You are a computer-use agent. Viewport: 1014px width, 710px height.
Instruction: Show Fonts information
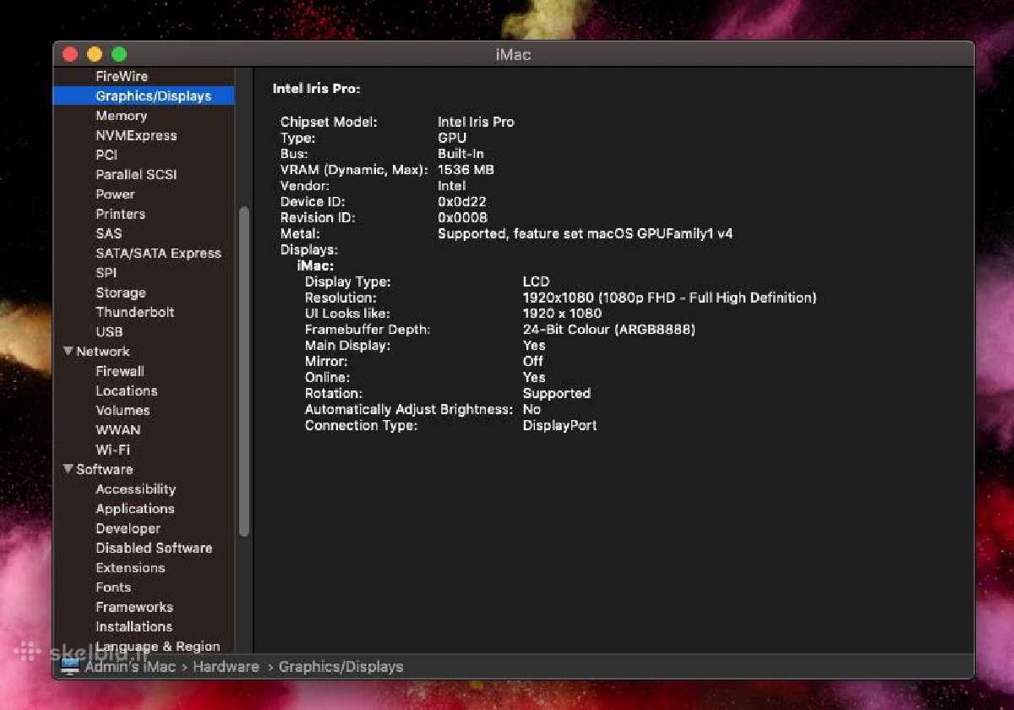113,587
